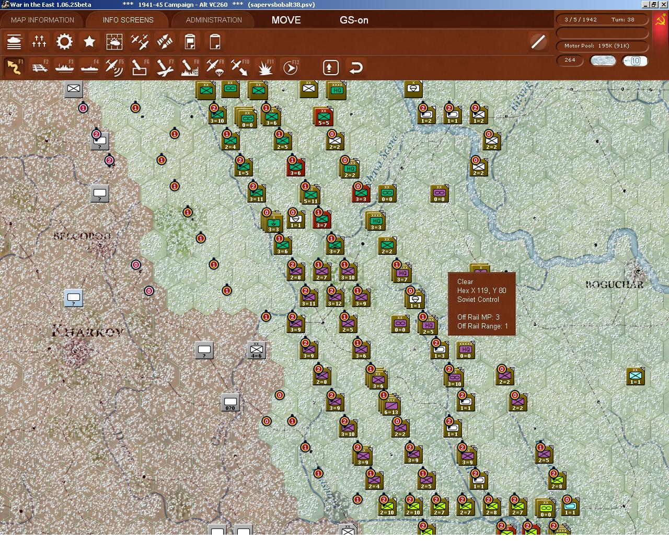Click the two opposing rockets icon
Screen dimensions: 669x541
[165, 41]
